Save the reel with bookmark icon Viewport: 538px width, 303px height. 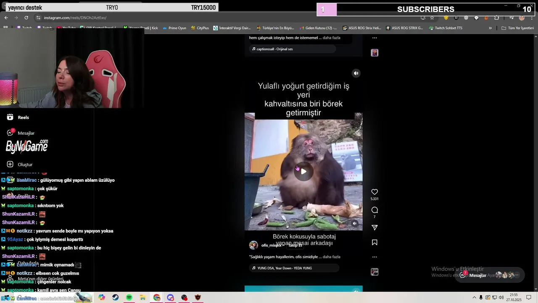coord(374,242)
